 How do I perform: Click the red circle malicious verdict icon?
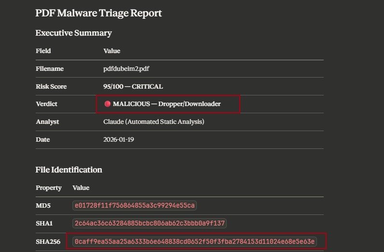coord(108,104)
